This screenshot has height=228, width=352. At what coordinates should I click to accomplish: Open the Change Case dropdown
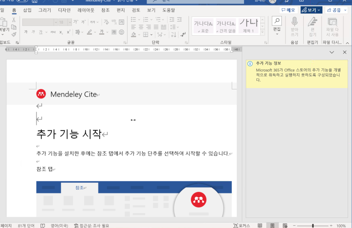[x=94, y=22]
